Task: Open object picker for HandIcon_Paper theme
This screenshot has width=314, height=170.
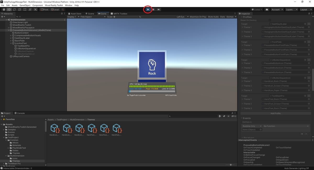Action: pos(309,90)
